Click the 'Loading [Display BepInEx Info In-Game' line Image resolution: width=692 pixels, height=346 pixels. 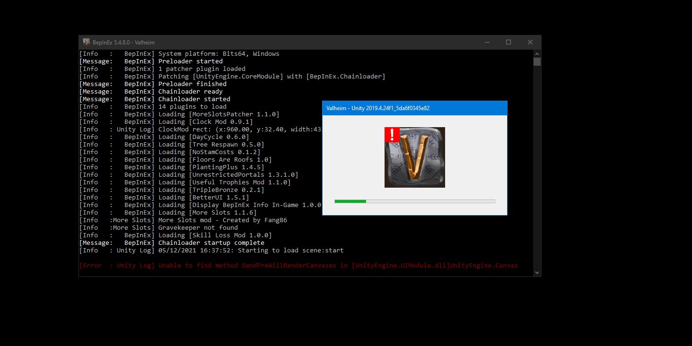[x=201, y=205]
